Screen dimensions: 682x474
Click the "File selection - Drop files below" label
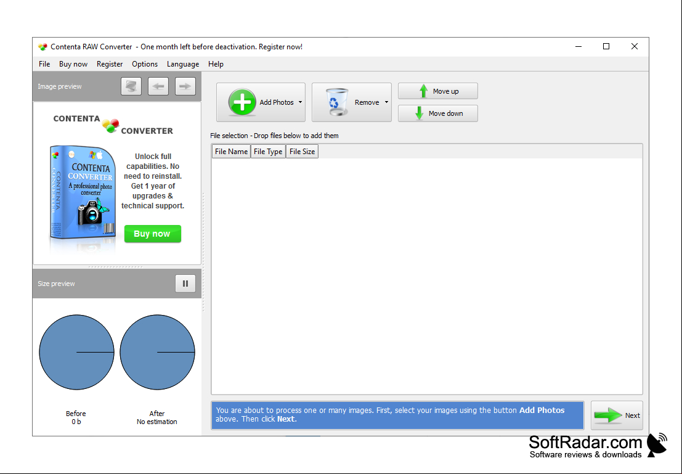coord(274,136)
